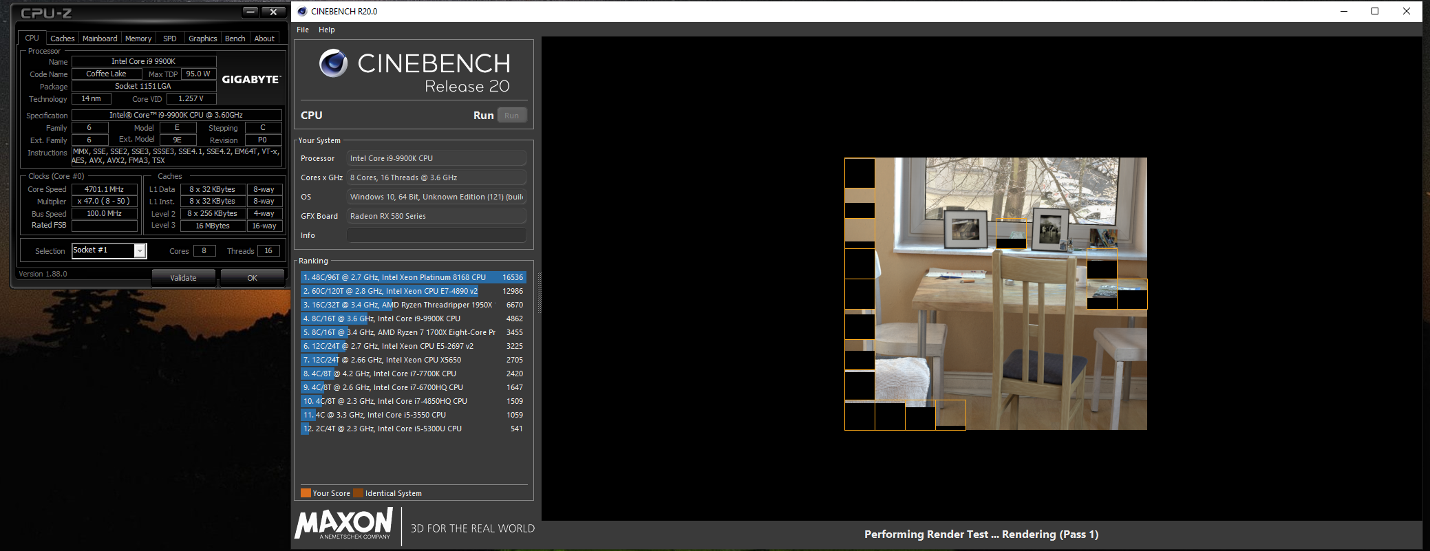This screenshot has height=551, width=1430.
Task: Click the panel splitter handle beside ranking
Action: tap(540, 292)
